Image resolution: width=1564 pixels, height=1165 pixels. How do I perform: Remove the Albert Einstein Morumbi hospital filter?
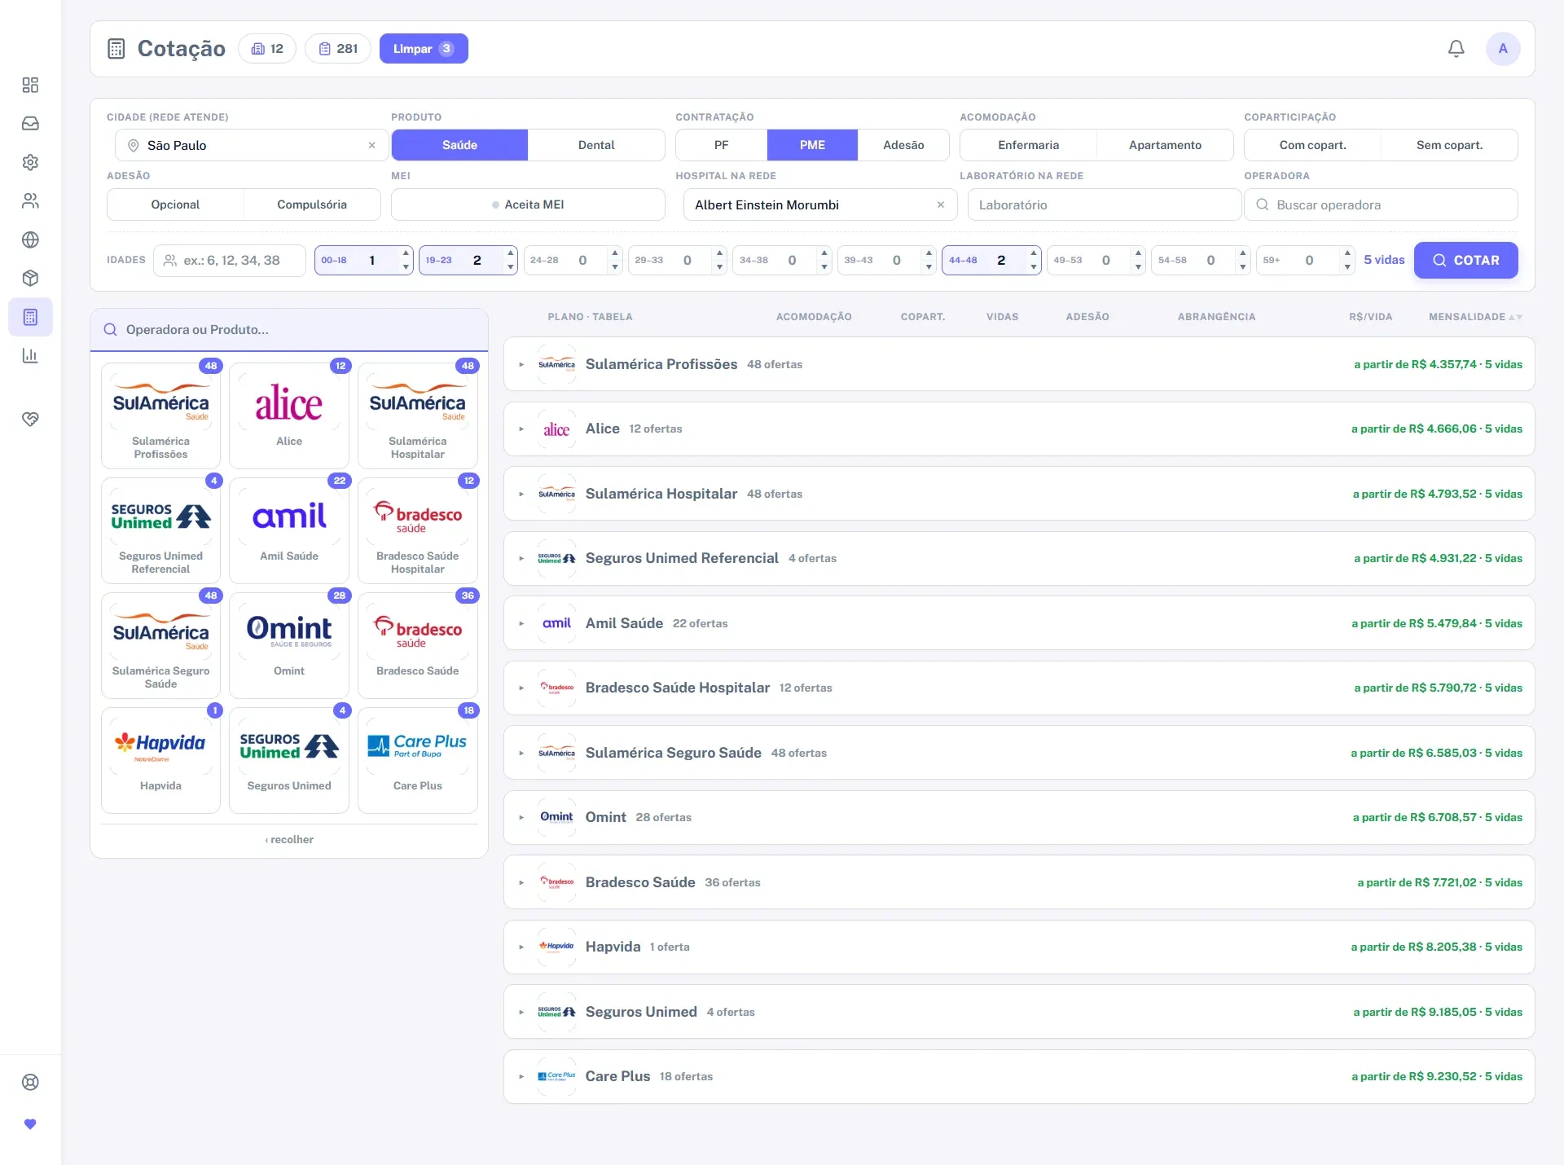pos(941,204)
